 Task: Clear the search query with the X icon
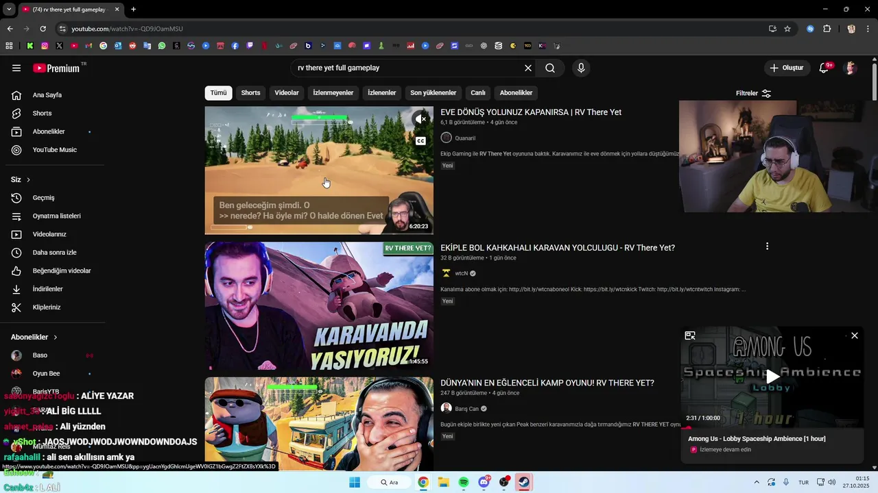point(528,68)
